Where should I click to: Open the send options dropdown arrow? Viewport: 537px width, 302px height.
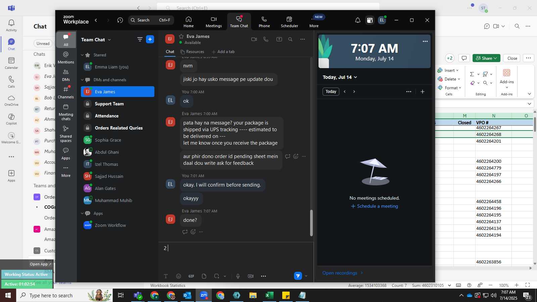[306, 276]
